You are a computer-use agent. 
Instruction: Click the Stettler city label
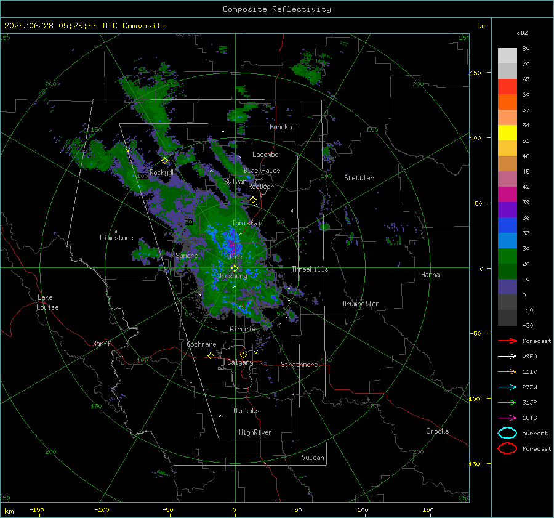359,178
